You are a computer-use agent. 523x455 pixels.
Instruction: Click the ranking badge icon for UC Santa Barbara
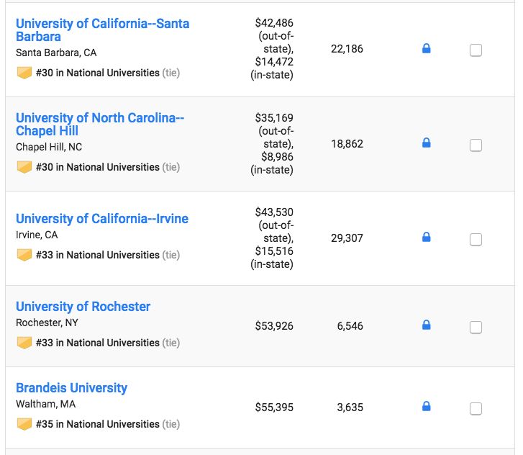click(24, 73)
